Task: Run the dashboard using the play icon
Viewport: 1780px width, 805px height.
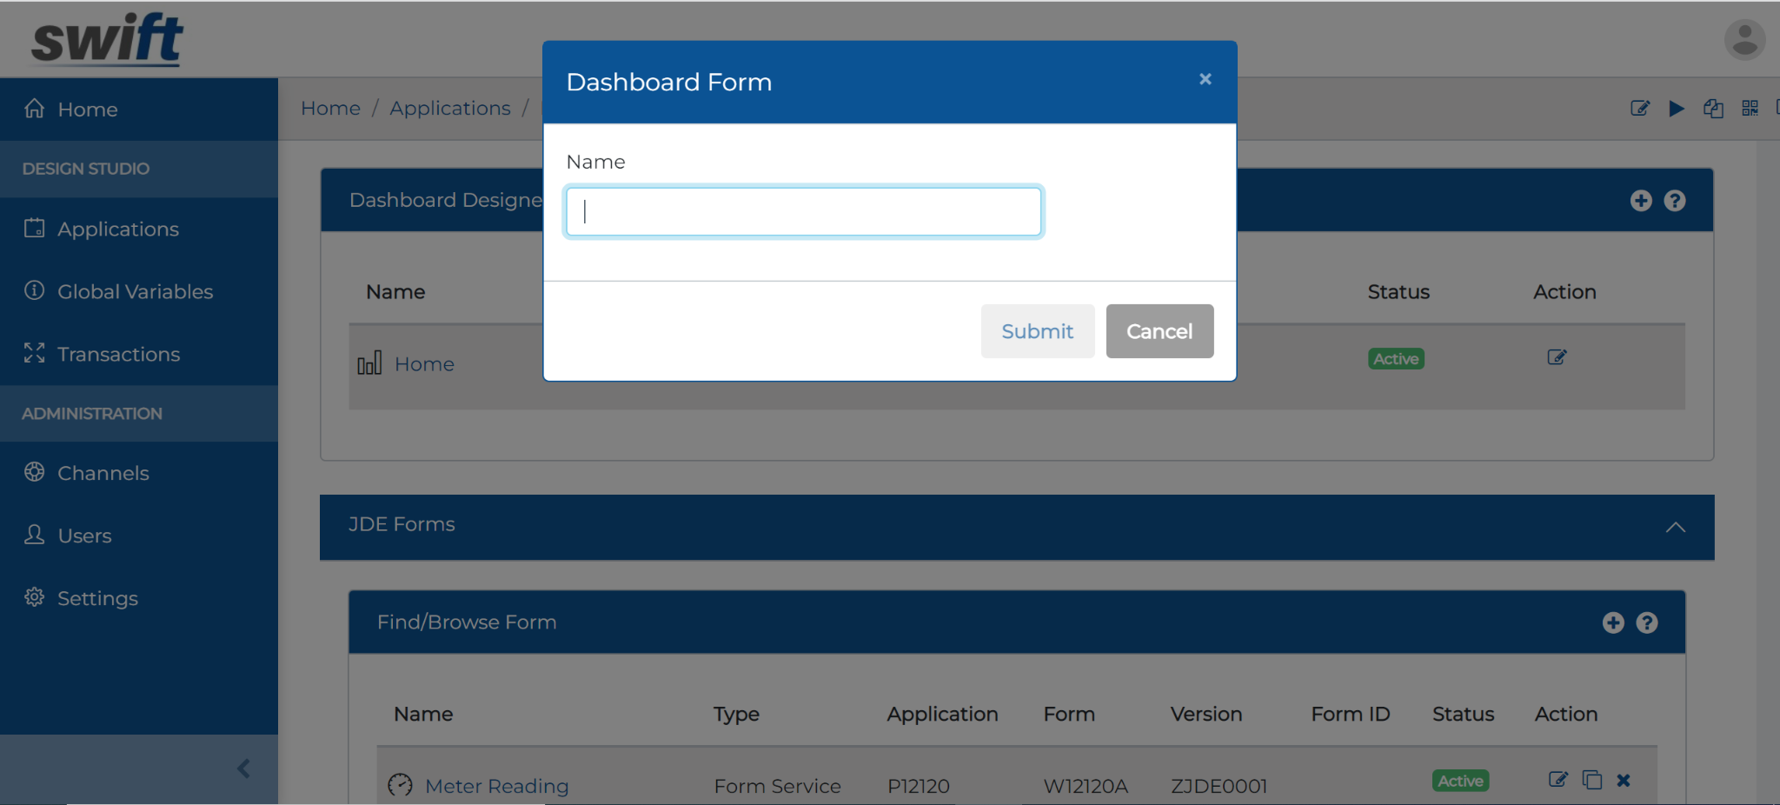Action: (1677, 109)
